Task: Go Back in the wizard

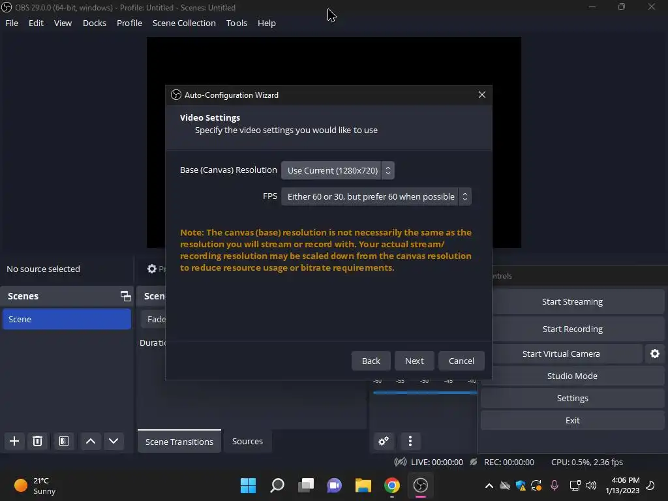Action: coord(371,361)
